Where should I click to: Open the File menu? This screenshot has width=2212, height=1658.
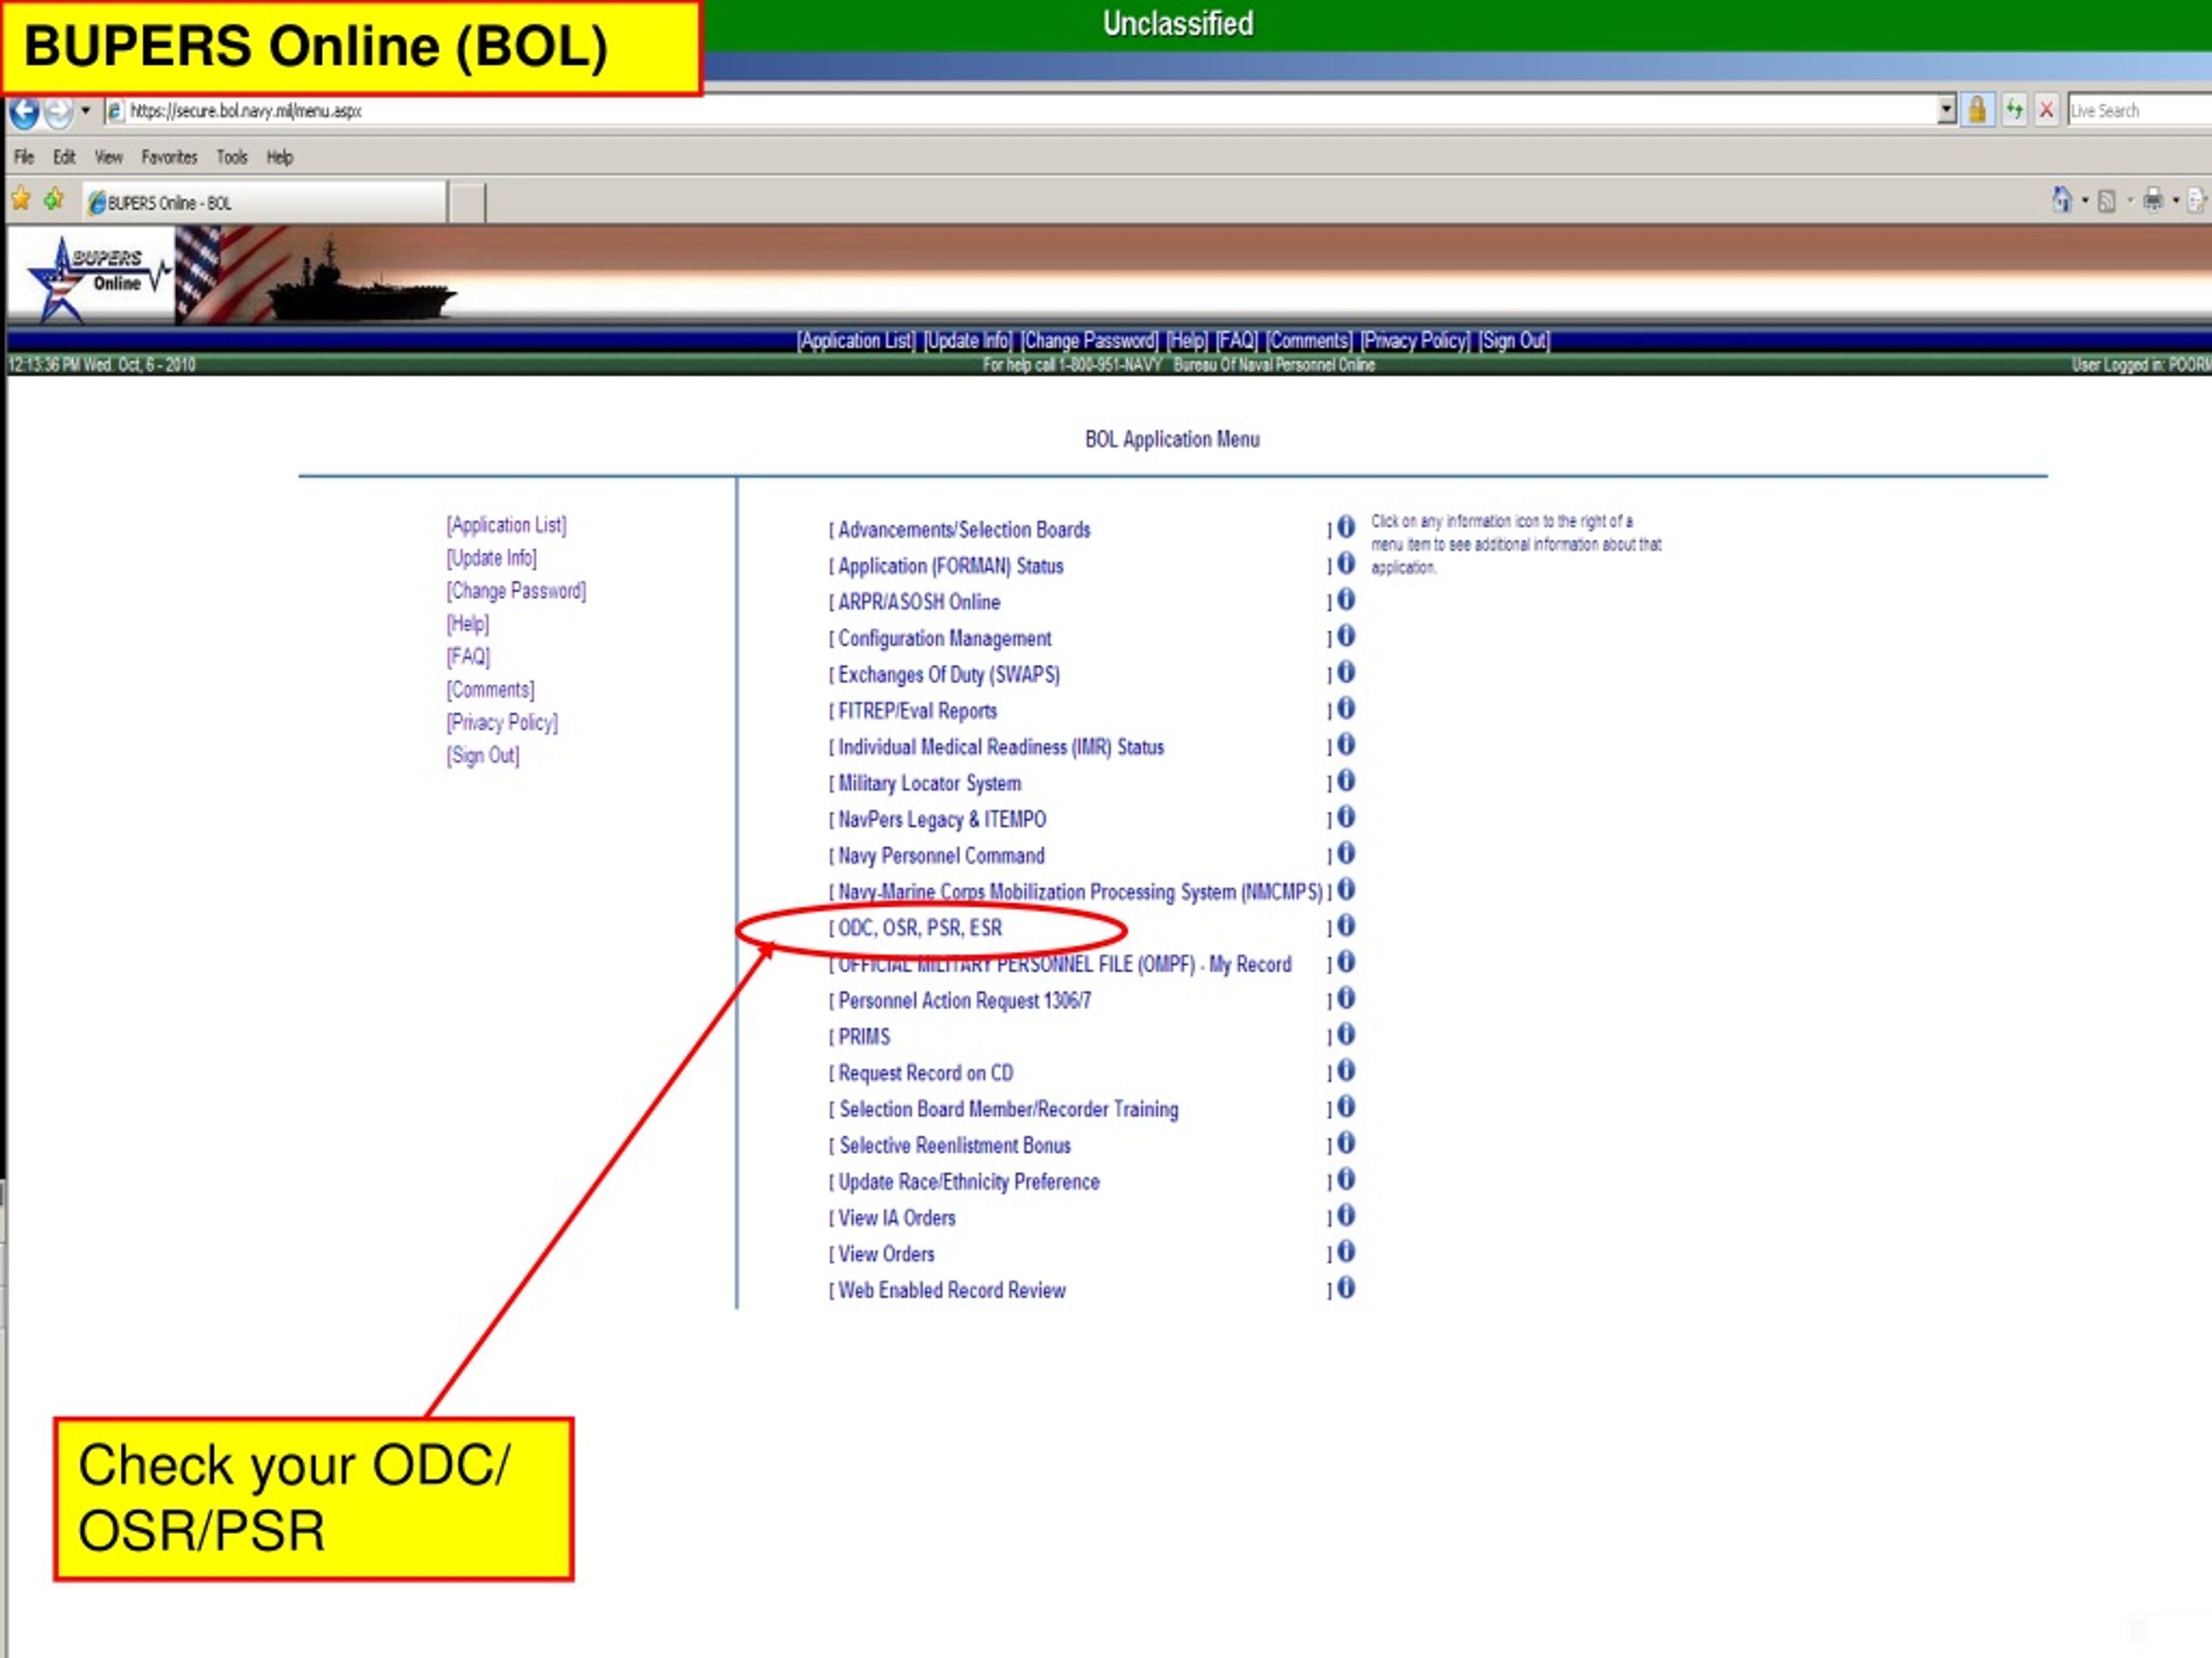point(24,157)
